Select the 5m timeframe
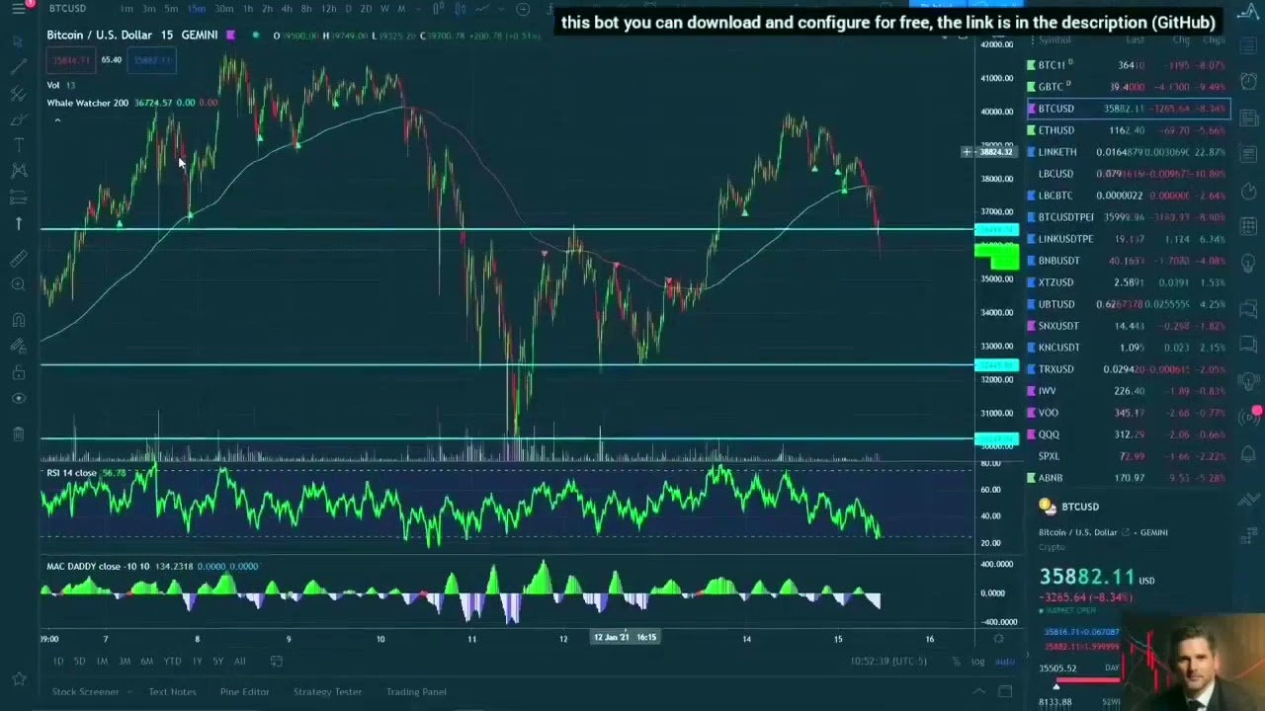 171,9
